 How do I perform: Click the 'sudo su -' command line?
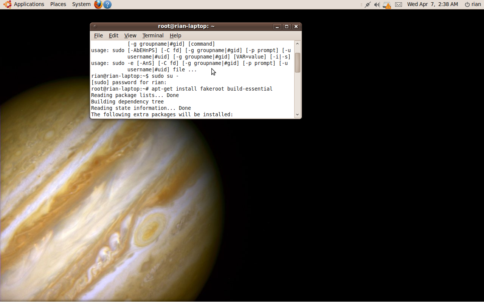coord(135,76)
